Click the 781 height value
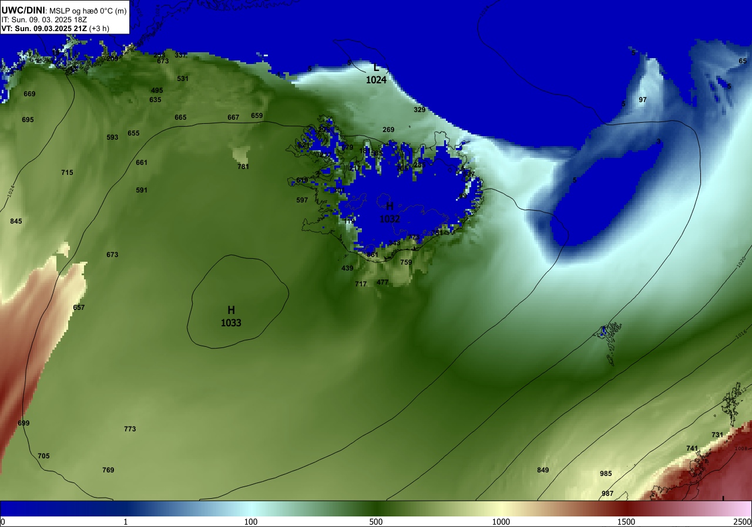 243,167
